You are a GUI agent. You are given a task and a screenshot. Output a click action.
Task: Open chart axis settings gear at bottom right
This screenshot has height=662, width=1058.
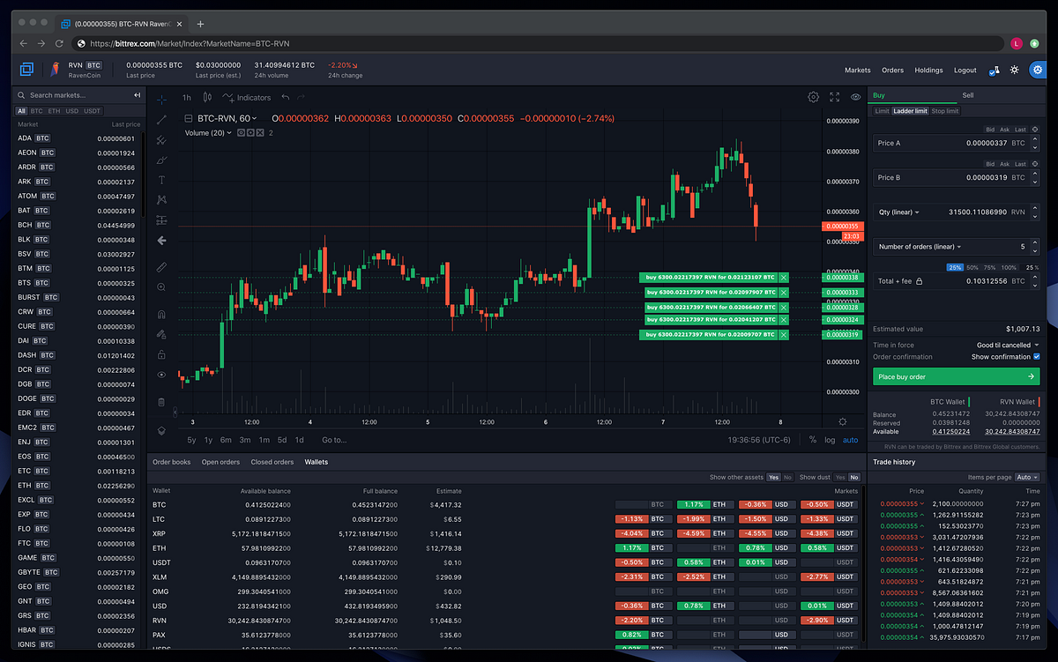[843, 422]
